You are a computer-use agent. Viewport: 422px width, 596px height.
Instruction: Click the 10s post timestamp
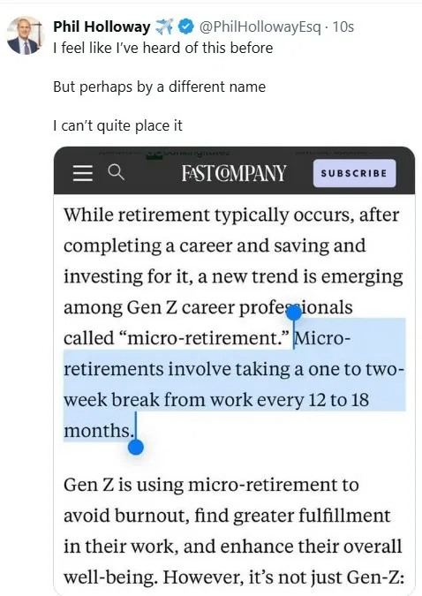tap(343, 26)
